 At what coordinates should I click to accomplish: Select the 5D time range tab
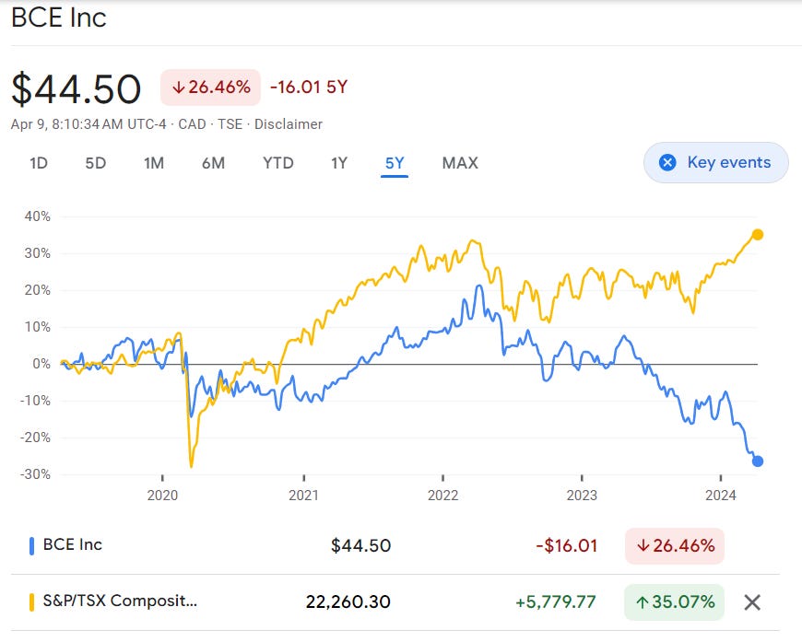click(x=95, y=163)
